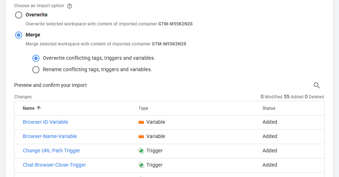Click the search icon above changes table
Viewport: 339px width, 177px height.
(317, 85)
